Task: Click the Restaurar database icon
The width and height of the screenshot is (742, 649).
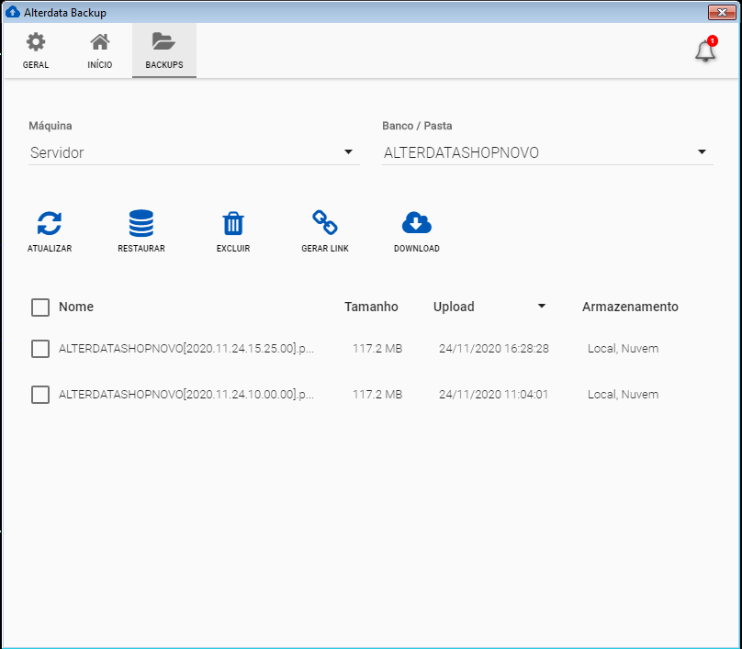Action: click(x=141, y=223)
